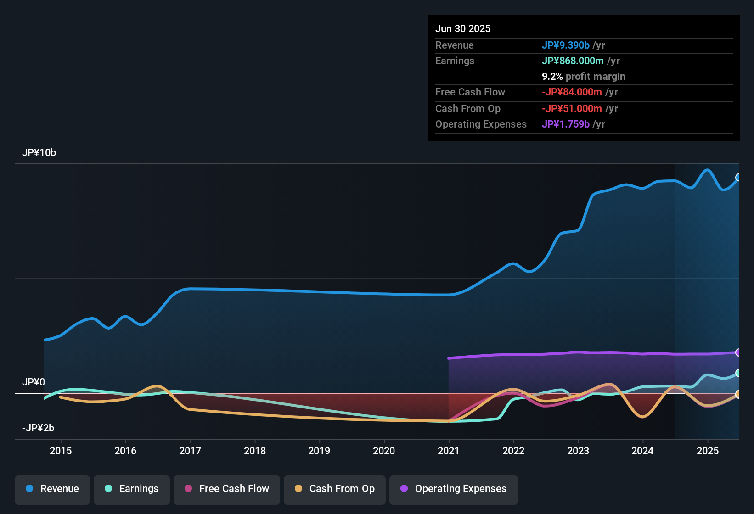Click the 2022 x-axis label
Viewport: 754px width, 514px height.
click(x=513, y=451)
